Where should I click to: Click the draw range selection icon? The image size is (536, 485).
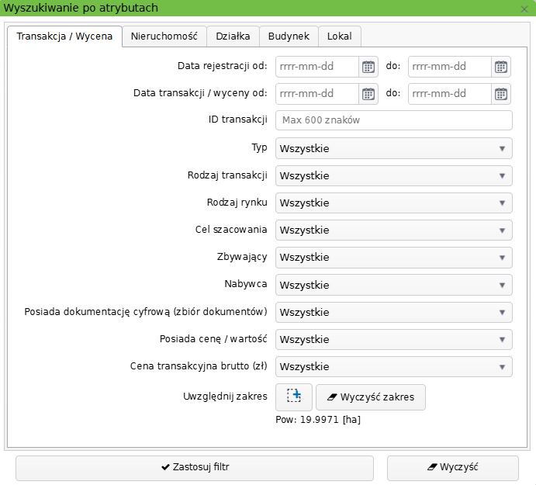tap(294, 397)
